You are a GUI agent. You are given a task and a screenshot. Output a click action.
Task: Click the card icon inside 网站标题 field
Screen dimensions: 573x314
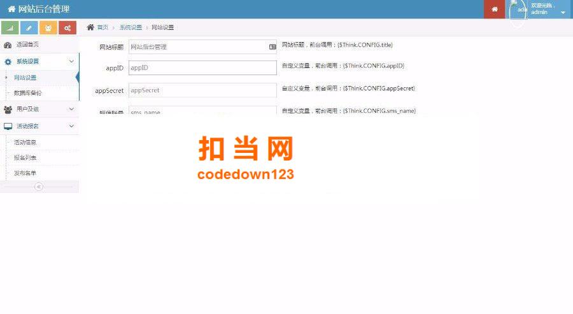(272, 46)
